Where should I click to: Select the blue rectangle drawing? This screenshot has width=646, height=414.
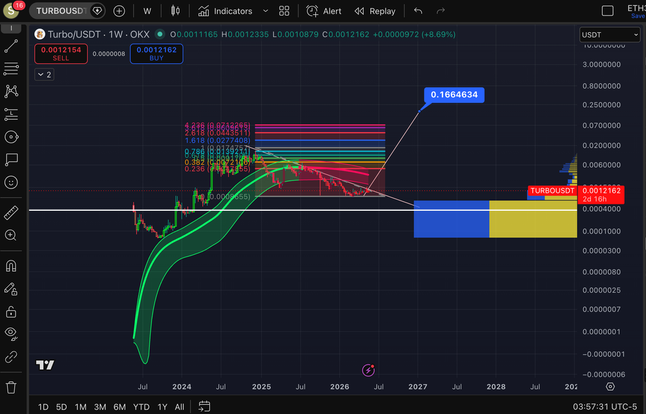tap(451, 219)
